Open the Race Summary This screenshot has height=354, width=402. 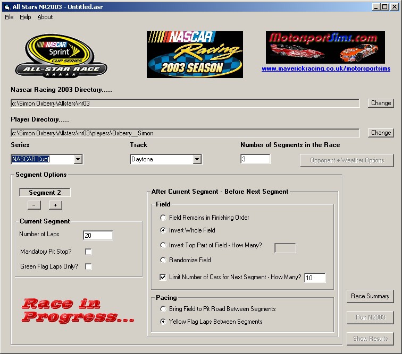(370, 296)
